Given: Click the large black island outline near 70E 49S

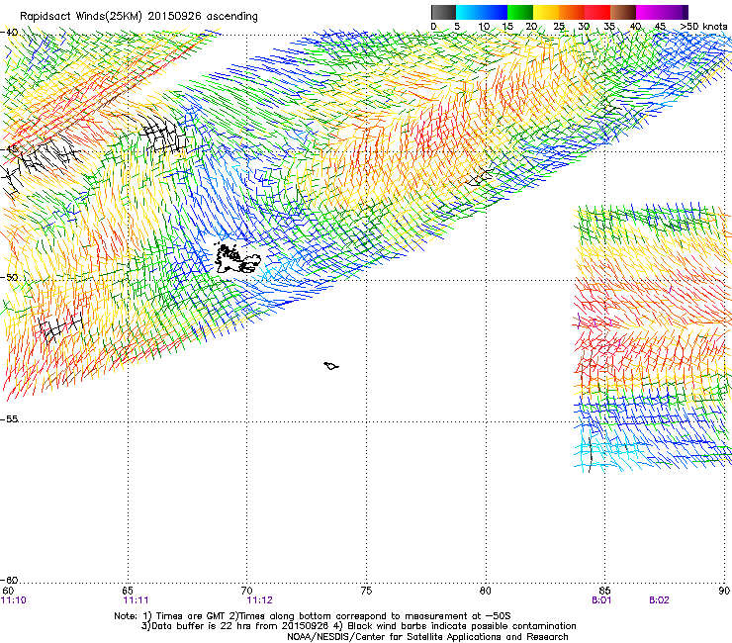Looking at the screenshot, I should pyautogui.click(x=237, y=259).
